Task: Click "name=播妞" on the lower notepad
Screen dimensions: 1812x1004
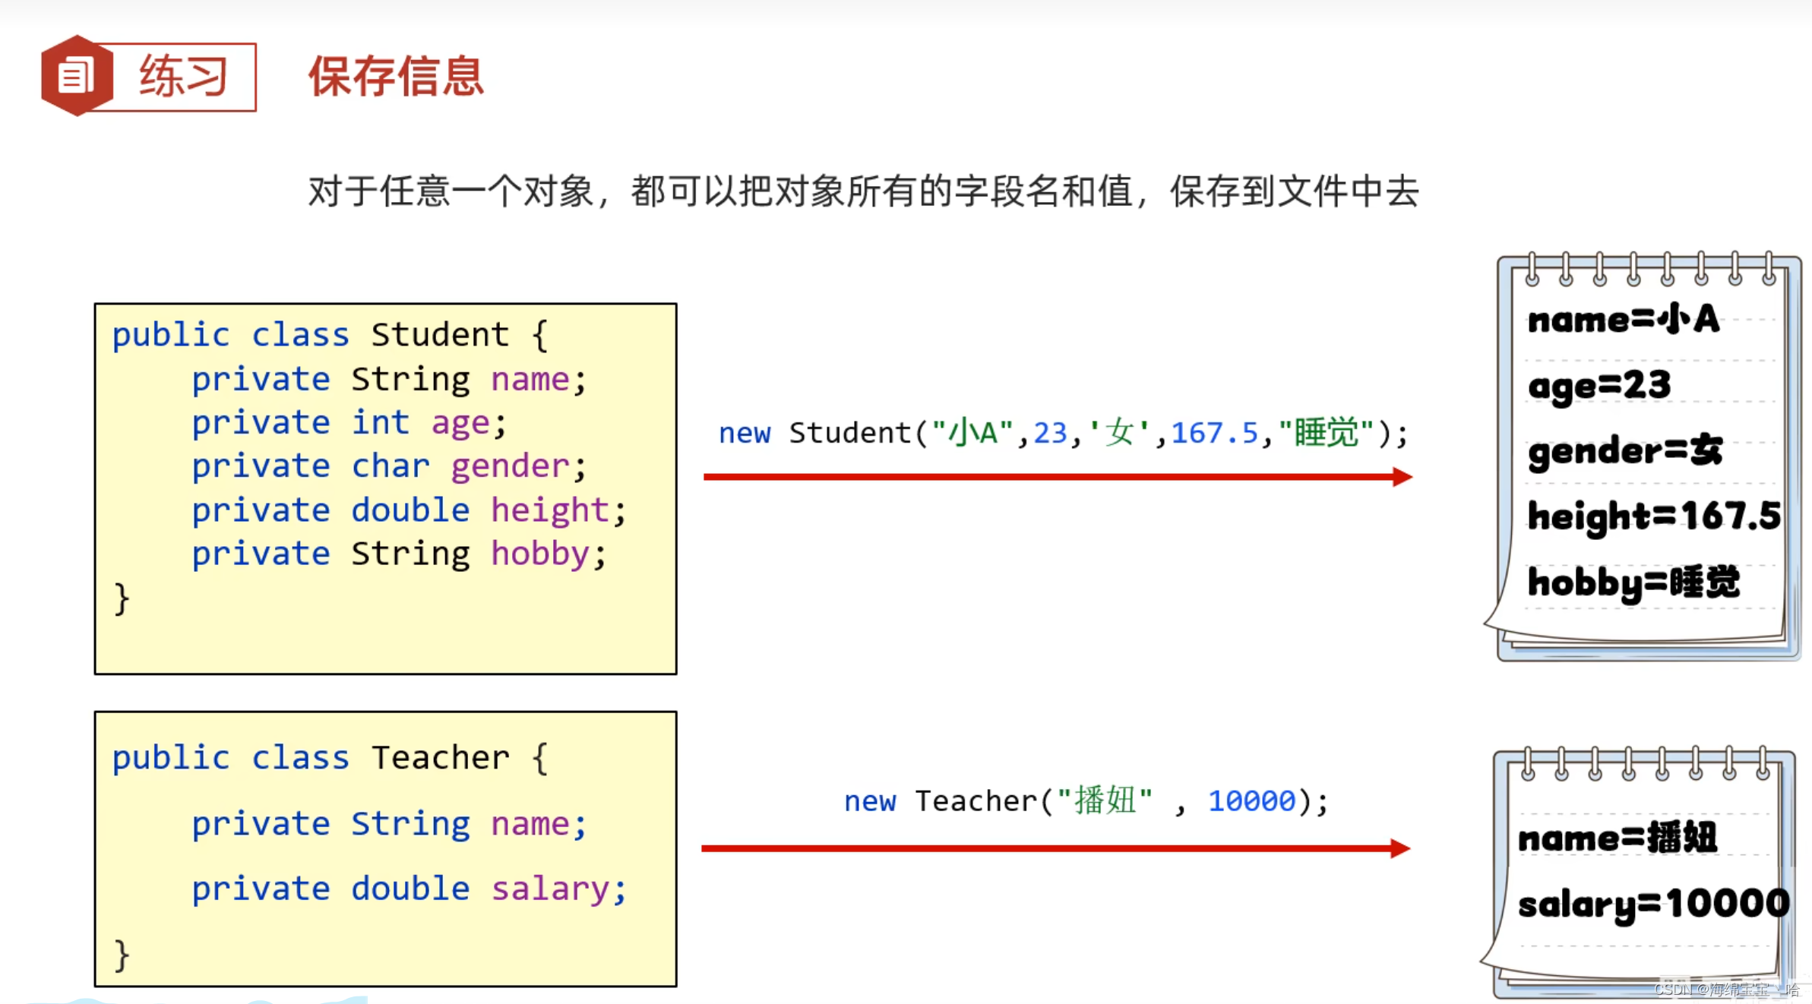Action: 1618,838
